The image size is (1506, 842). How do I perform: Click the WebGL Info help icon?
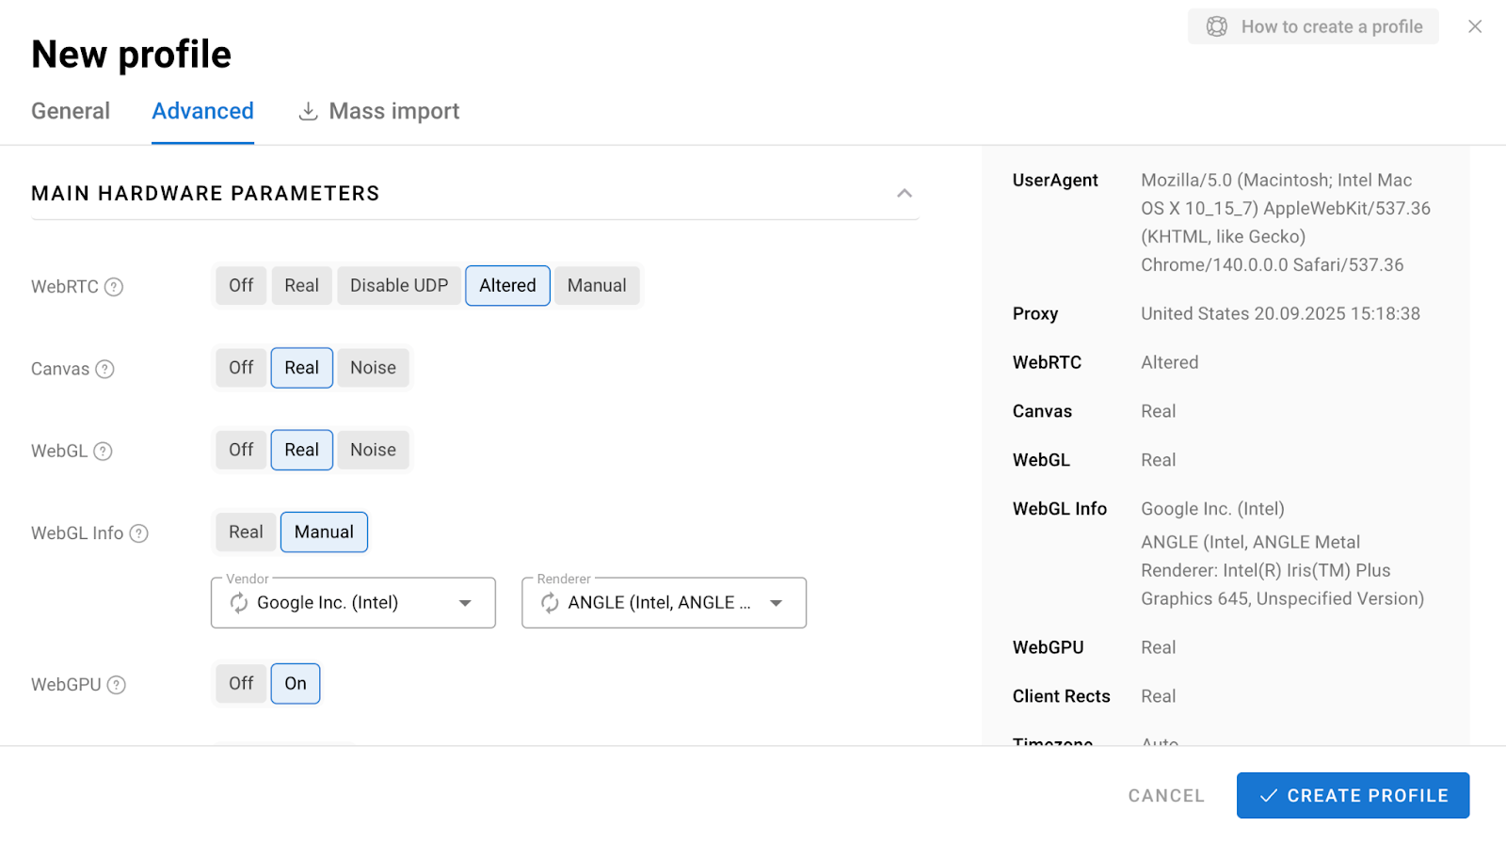tap(139, 533)
